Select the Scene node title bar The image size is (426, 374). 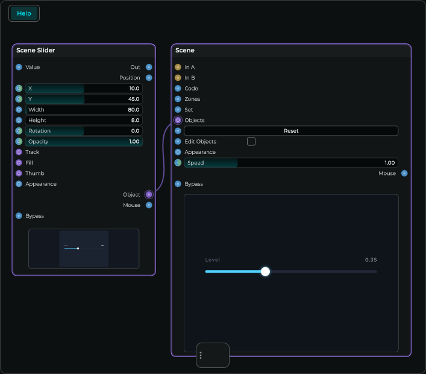[x=291, y=50]
